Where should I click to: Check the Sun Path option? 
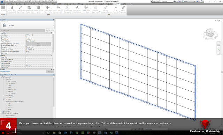[x=26, y=53]
